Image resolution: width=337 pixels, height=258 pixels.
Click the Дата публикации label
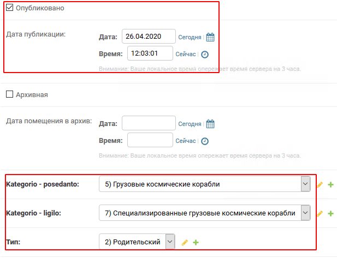click(36, 34)
